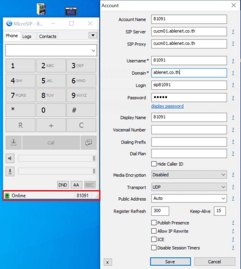Click the Voicemail Number input field
The height and width of the screenshot is (269, 241).
click(x=189, y=130)
